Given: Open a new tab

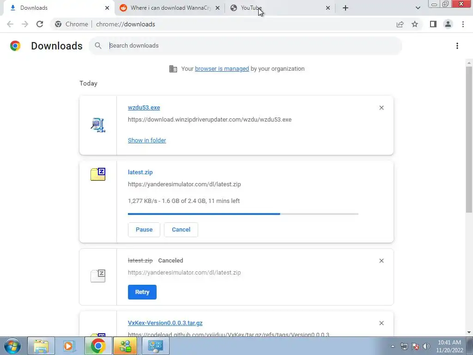Looking at the screenshot, I should [346, 8].
